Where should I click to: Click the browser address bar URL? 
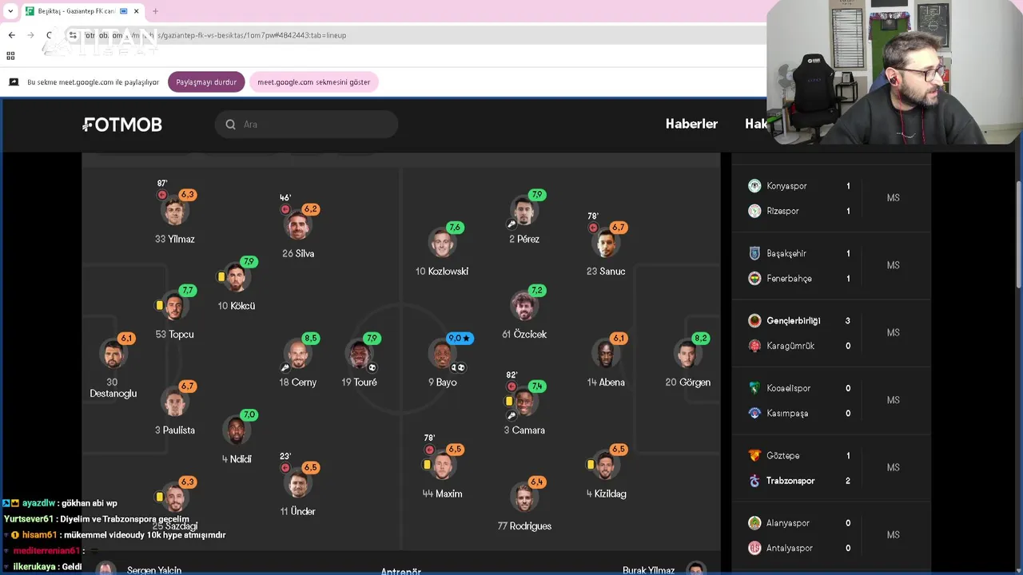click(216, 35)
